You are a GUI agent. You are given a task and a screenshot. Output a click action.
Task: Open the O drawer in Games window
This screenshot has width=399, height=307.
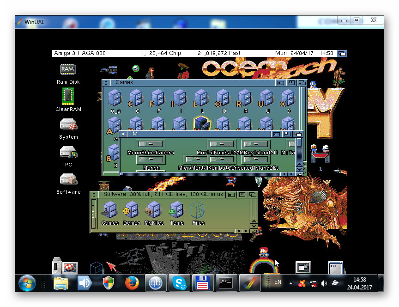223,98
